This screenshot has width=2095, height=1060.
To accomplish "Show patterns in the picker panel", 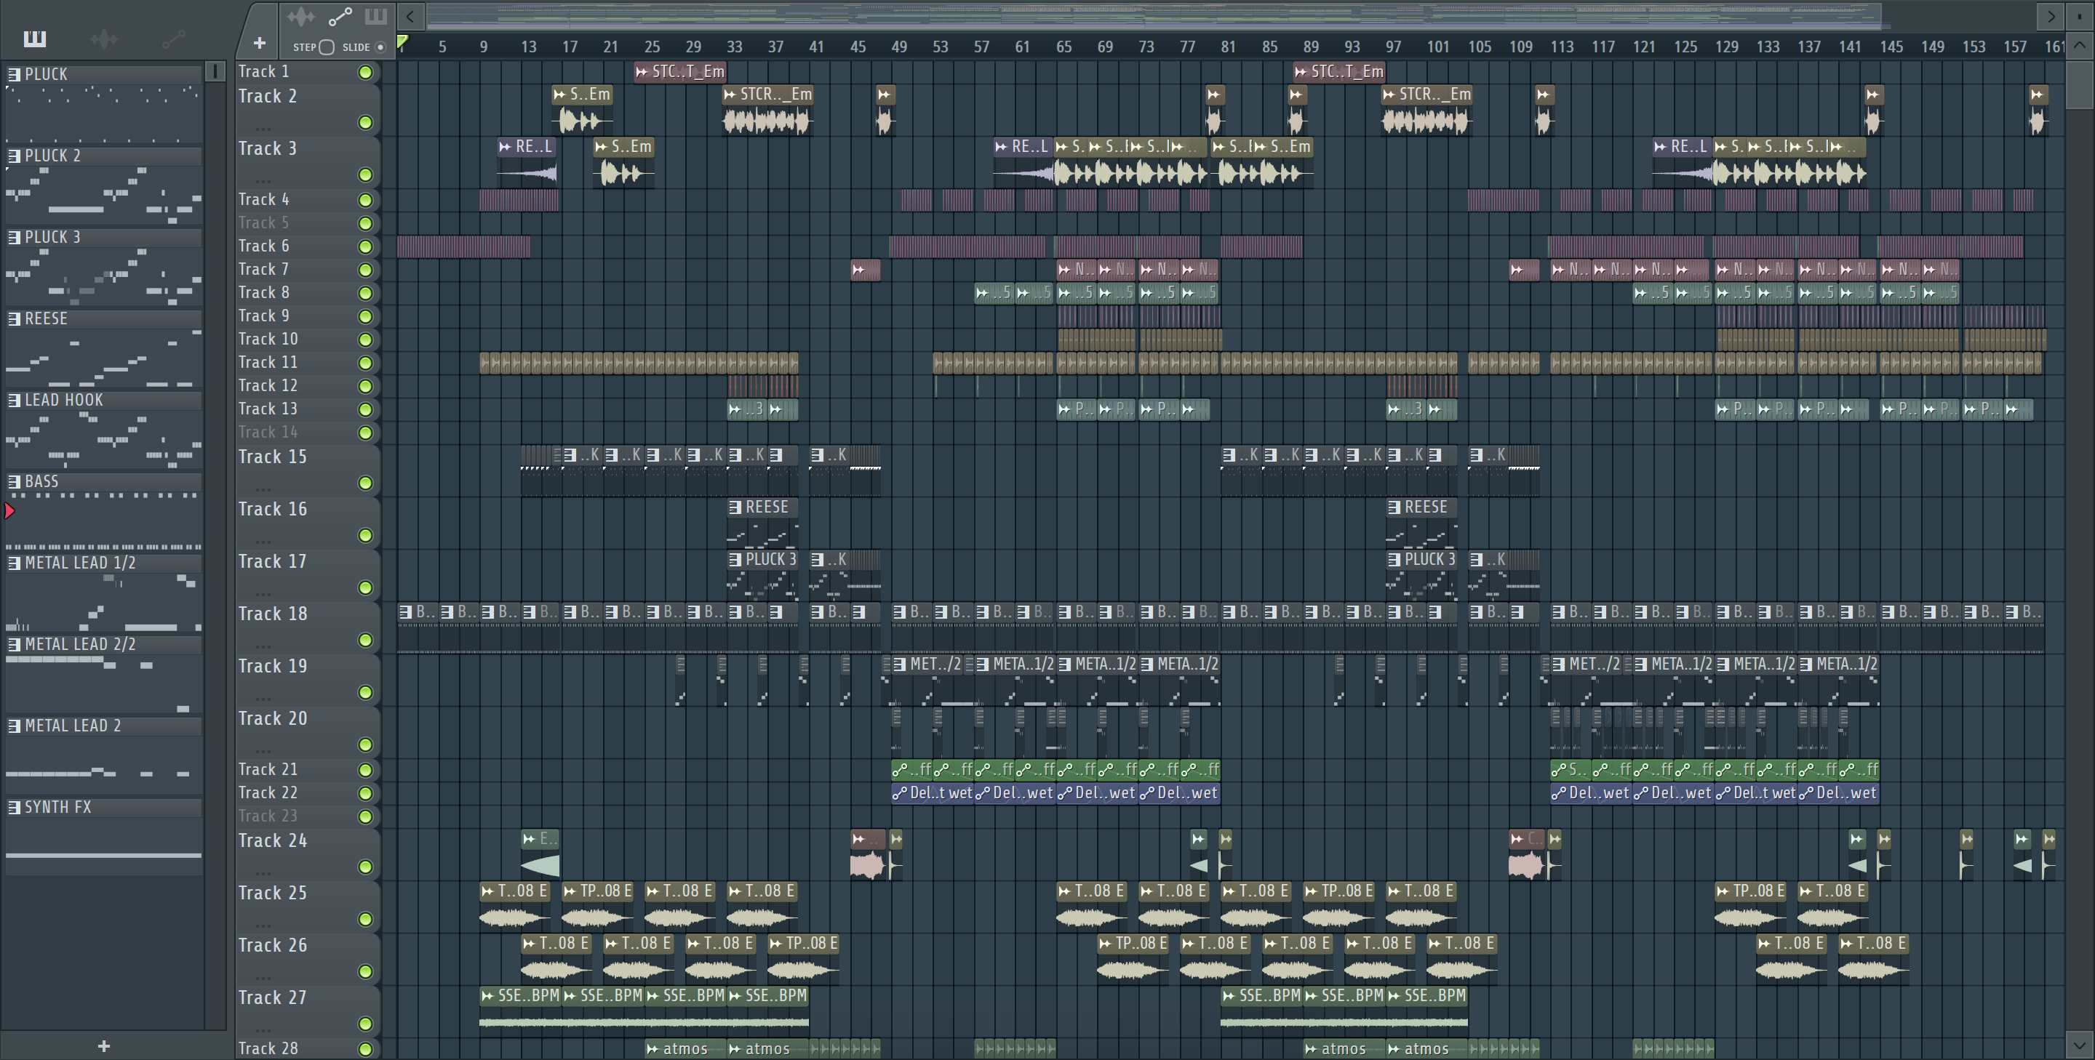I will pyautogui.click(x=34, y=39).
